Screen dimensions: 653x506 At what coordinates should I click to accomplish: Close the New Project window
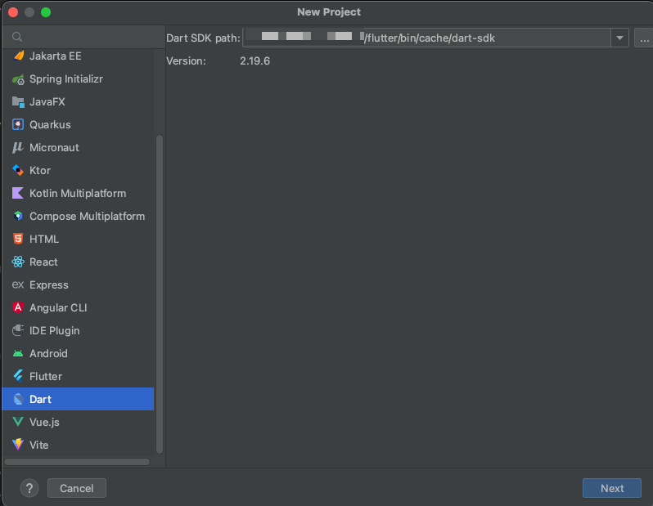pyautogui.click(x=13, y=12)
